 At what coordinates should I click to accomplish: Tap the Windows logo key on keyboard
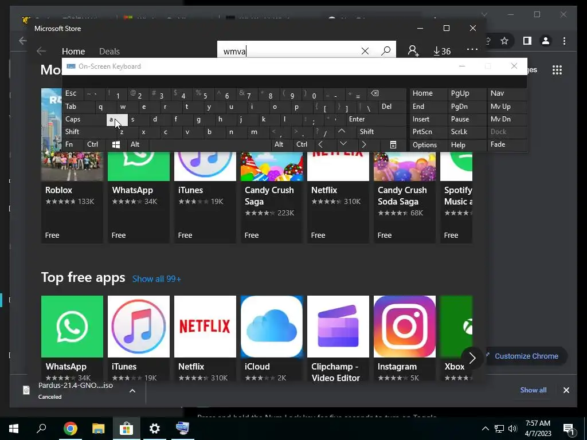[x=116, y=145]
